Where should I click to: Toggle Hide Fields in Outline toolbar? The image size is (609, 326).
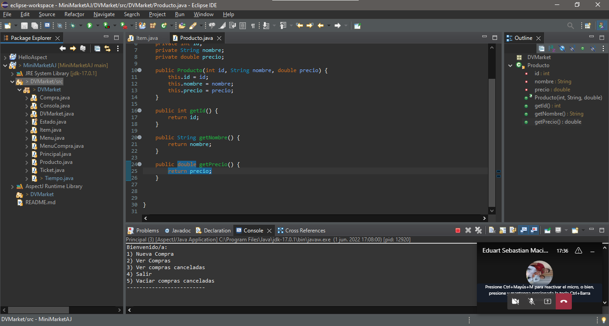[x=562, y=48]
